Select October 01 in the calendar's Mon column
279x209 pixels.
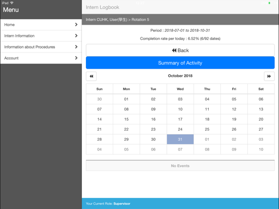[126, 99]
